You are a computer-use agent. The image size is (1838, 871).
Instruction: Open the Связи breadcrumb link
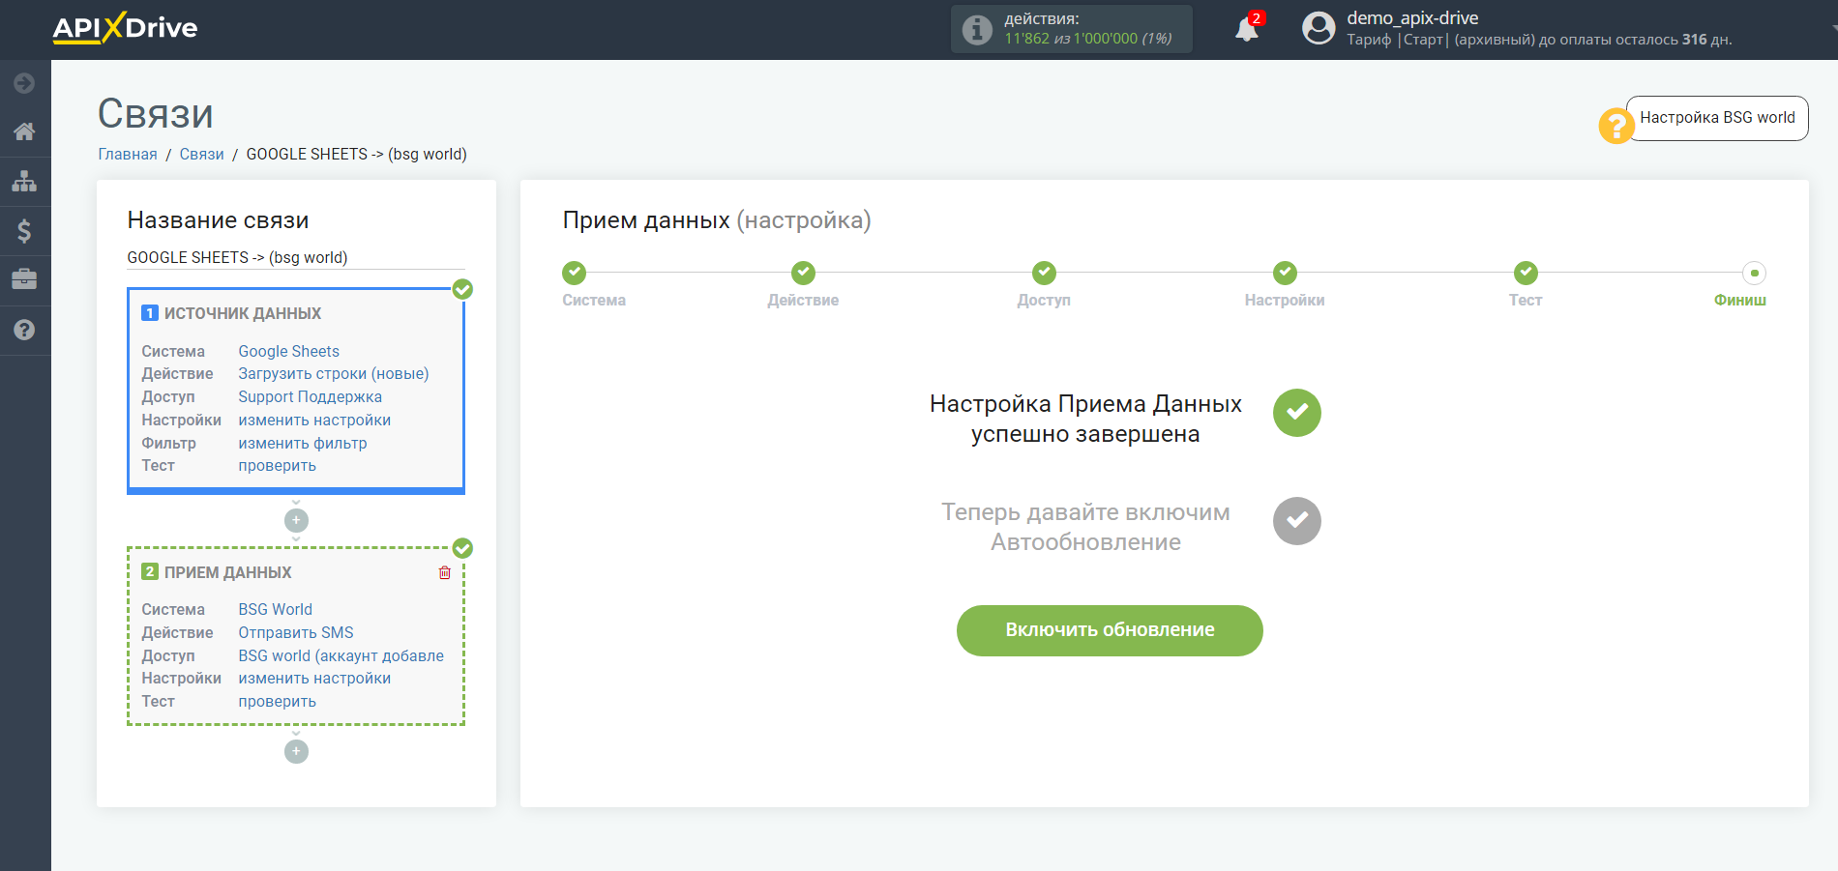pyautogui.click(x=201, y=155)
